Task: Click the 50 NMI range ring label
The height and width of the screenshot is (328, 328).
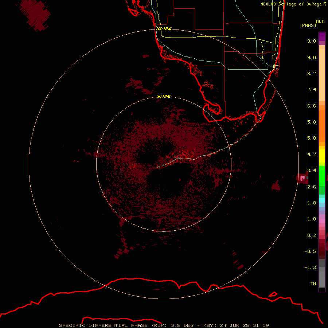Action: click(x=164, y=96)
